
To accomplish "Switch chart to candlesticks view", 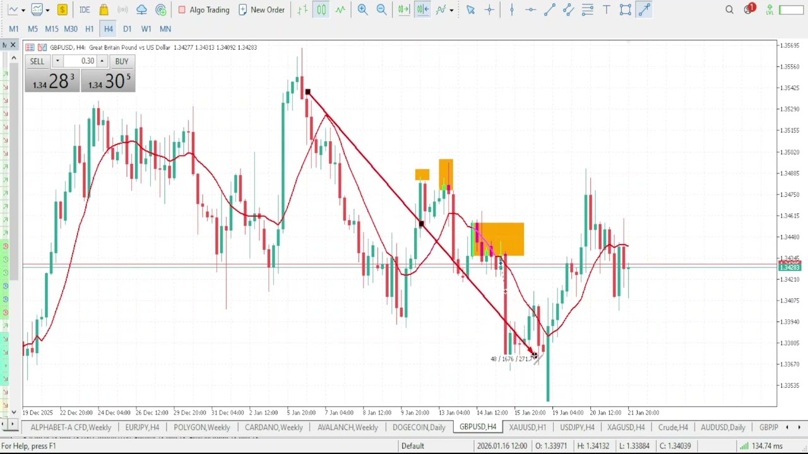I will click(x=321, y=9).
